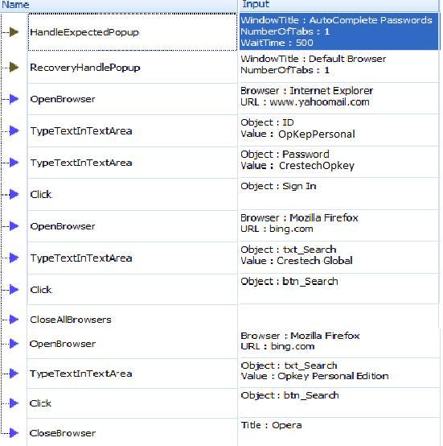Screen dimensions: 443x446
Task: Click the Value Opkey Personal Edition input cell
Action: coord(339,373)
